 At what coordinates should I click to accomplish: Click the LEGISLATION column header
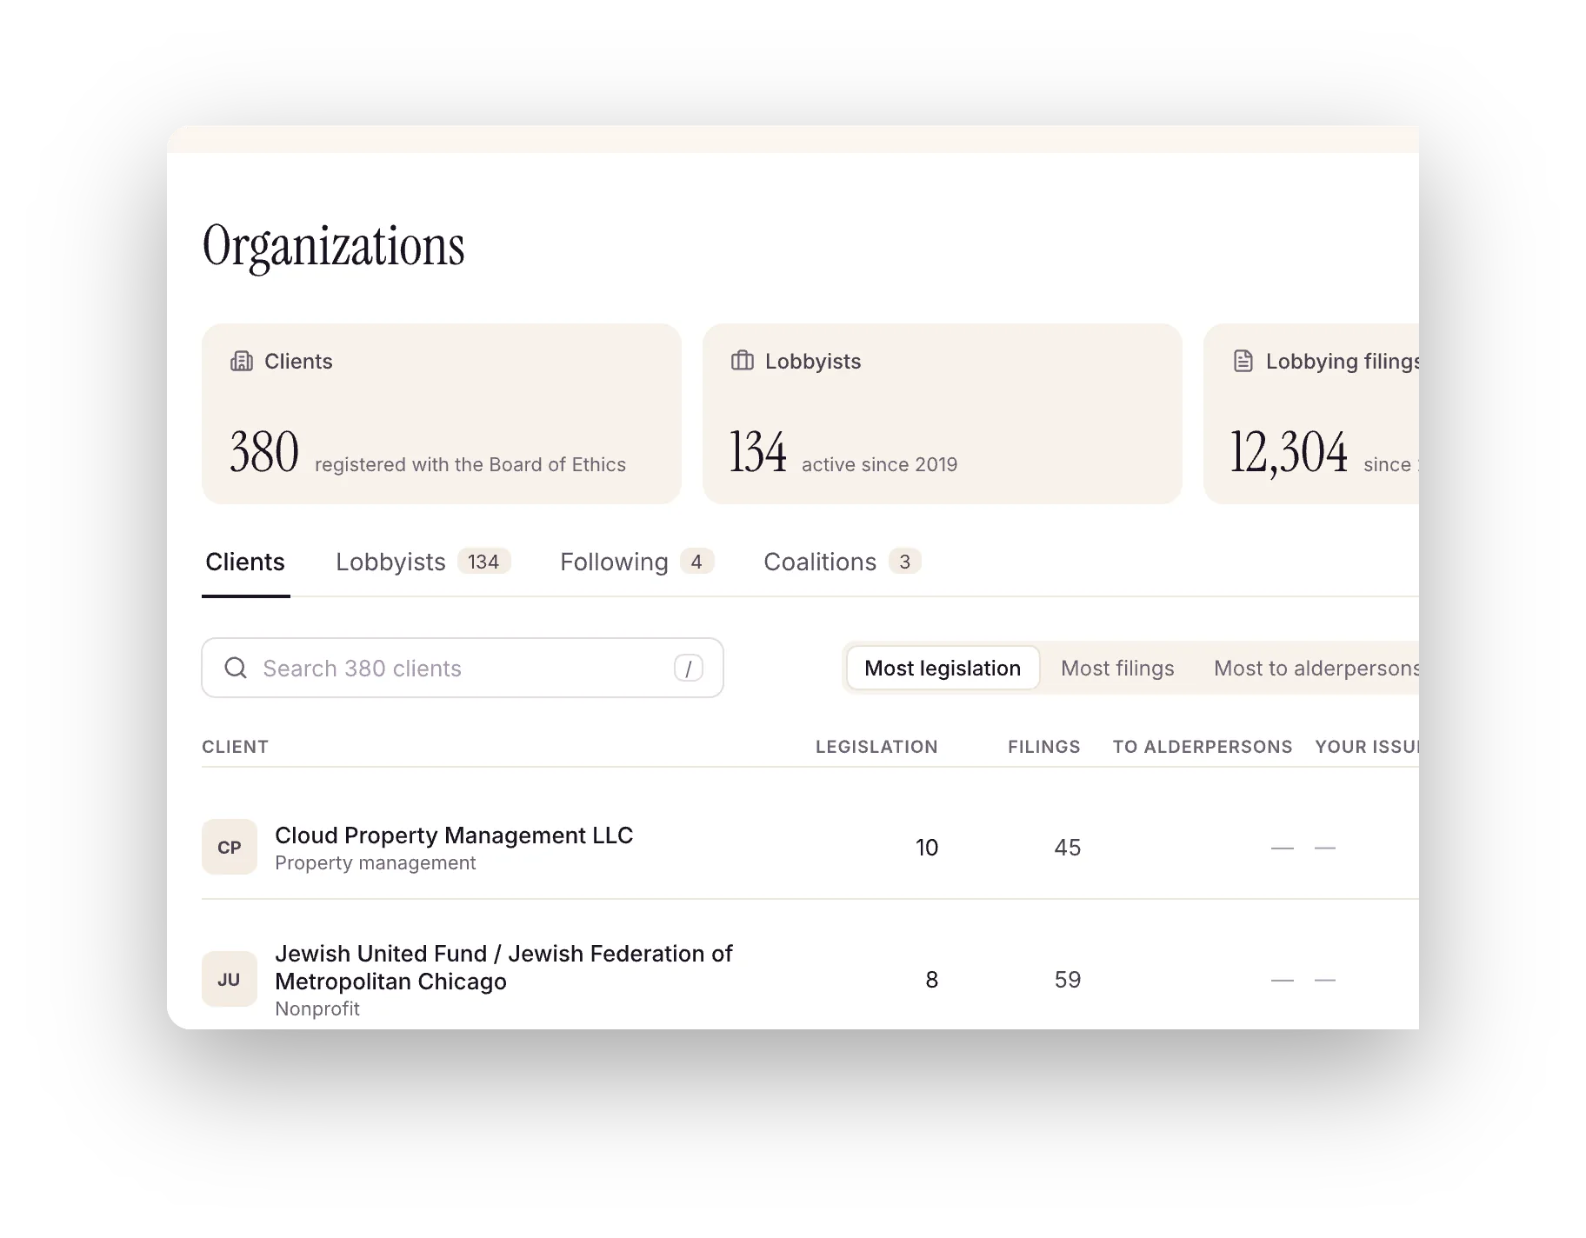(876, 747)
